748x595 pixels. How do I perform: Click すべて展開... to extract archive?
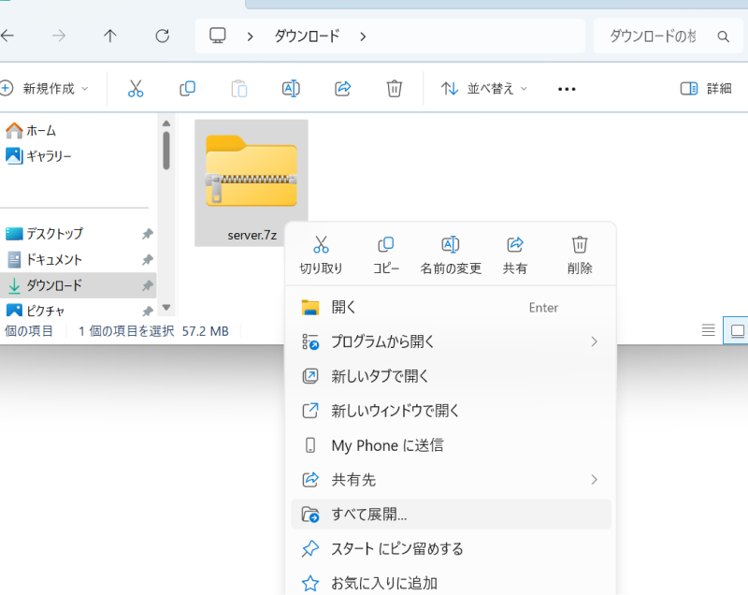coord(451,515)
